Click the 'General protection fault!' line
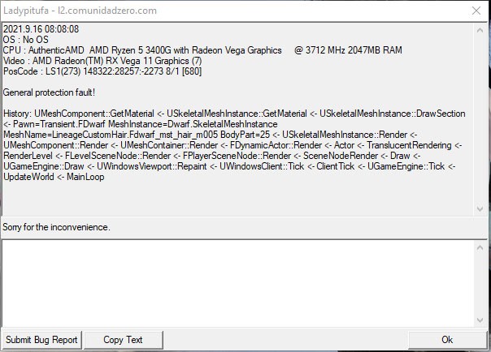 pyautogui.click(x=49, y=92)
